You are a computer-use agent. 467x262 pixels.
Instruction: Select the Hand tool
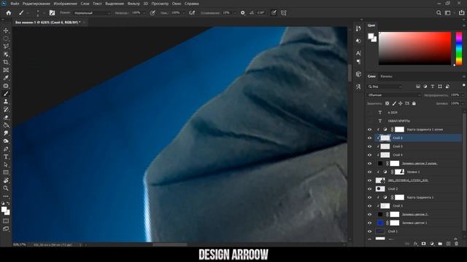6,180
